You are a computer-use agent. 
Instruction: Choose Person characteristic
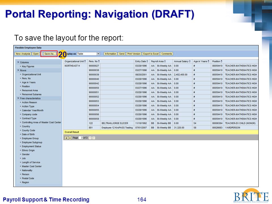click(25, 174)
